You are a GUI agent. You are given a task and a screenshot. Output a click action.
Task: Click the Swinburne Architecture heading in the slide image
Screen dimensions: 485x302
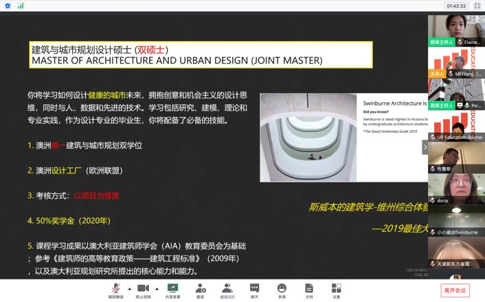(395, 103)
